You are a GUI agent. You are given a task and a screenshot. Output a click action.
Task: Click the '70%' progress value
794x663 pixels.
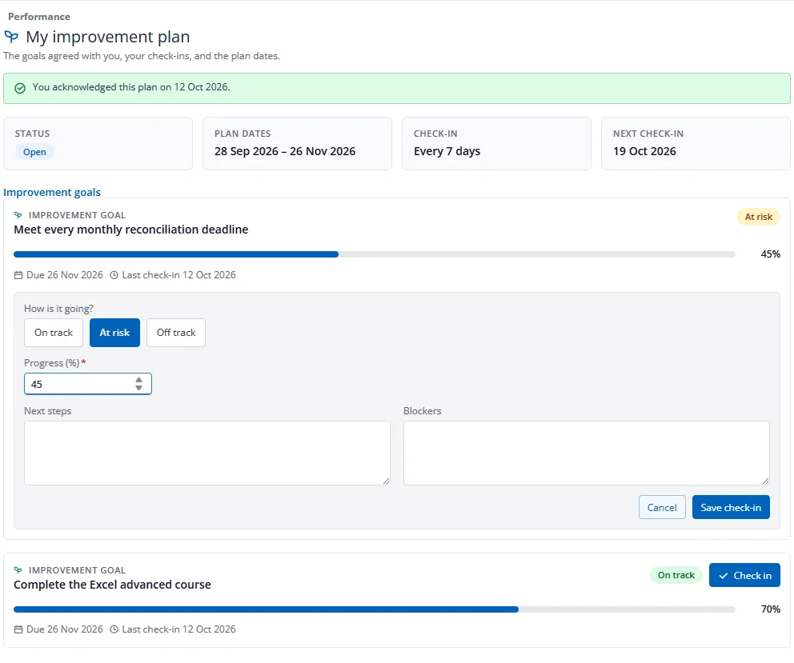[x=770, y=609]
